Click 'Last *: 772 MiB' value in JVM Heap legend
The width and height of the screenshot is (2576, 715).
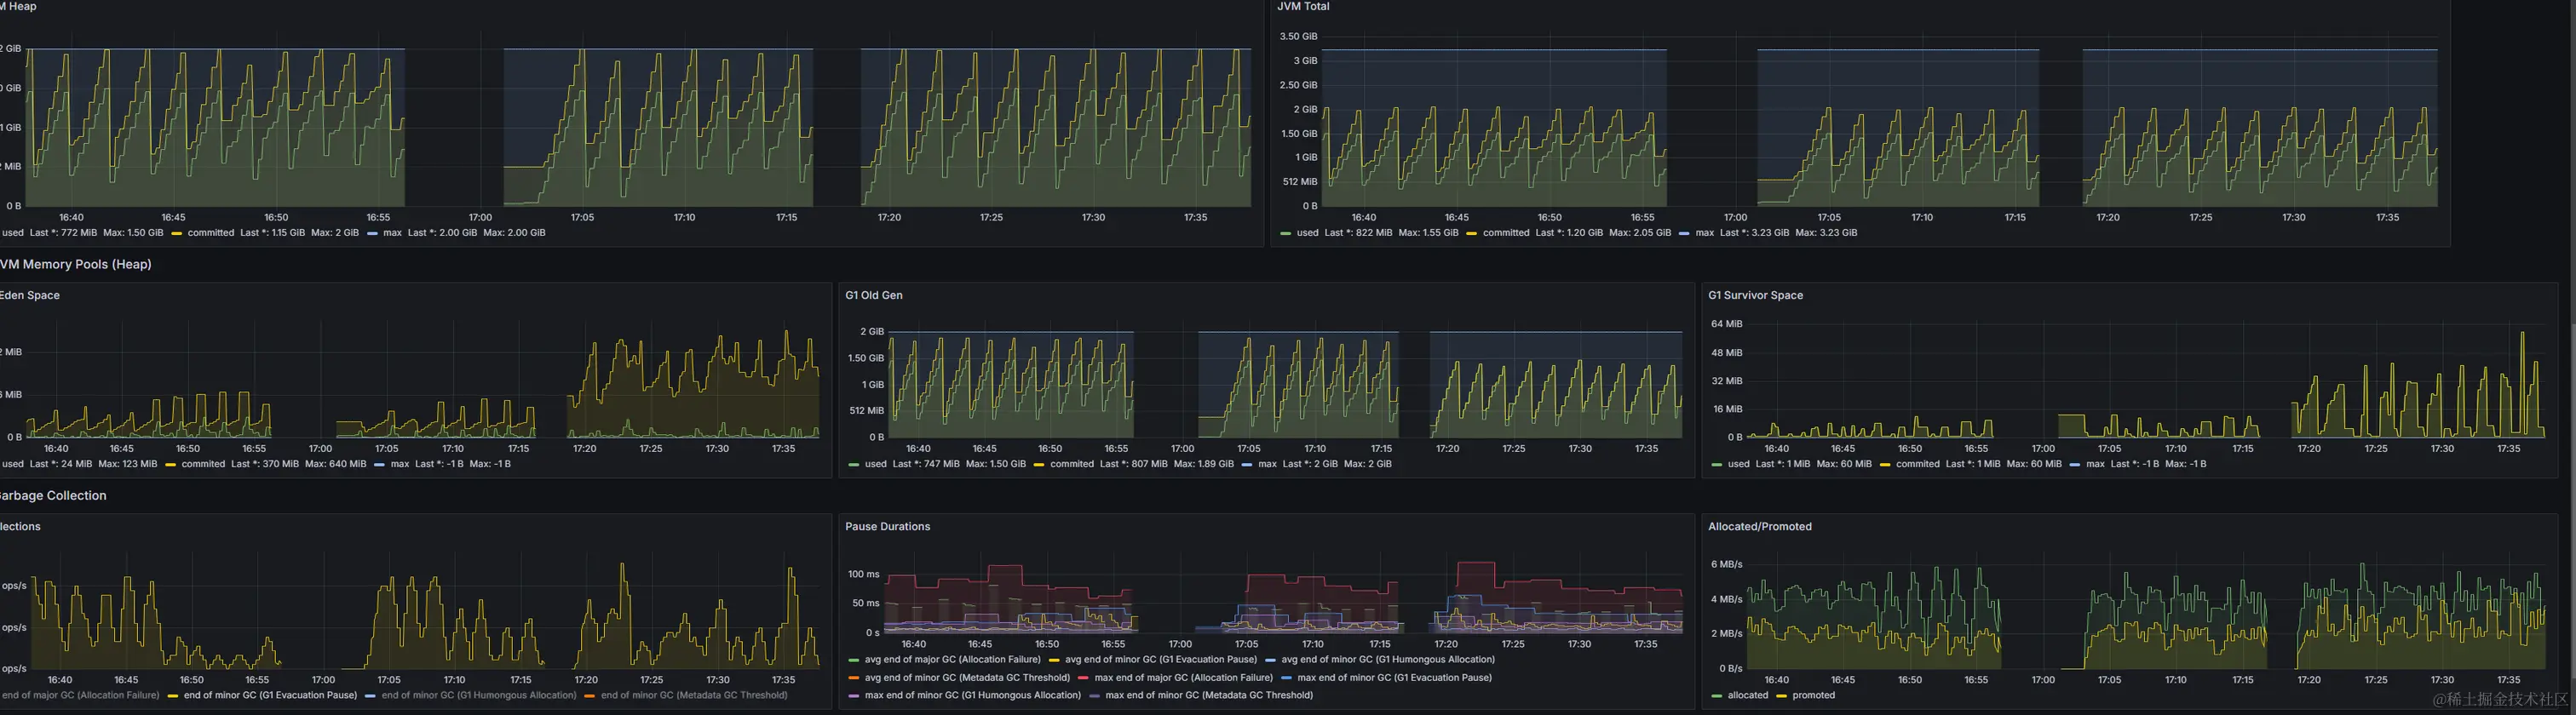(x=63, y=232)
